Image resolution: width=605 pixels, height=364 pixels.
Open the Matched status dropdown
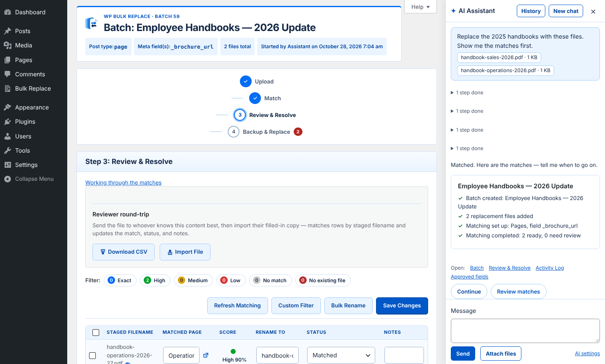341,355
